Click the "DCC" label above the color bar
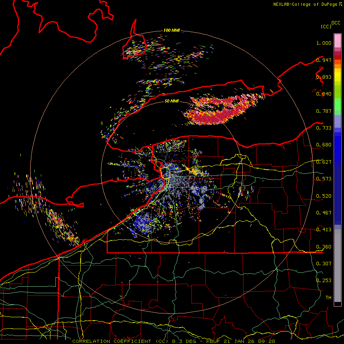Screen dimensions: 344x344 tap(336, 23)
